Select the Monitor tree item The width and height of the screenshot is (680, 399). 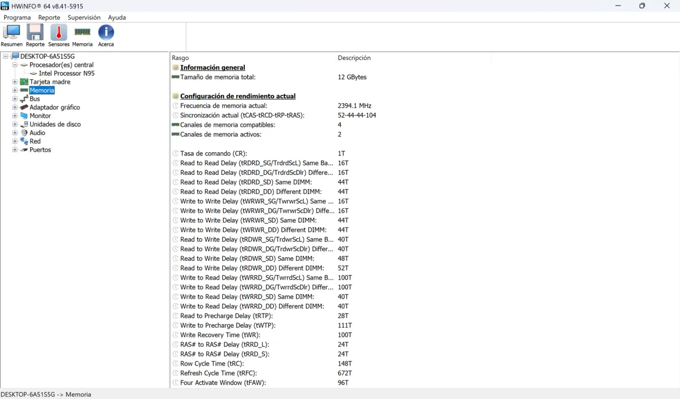click(x=40, y=116)
